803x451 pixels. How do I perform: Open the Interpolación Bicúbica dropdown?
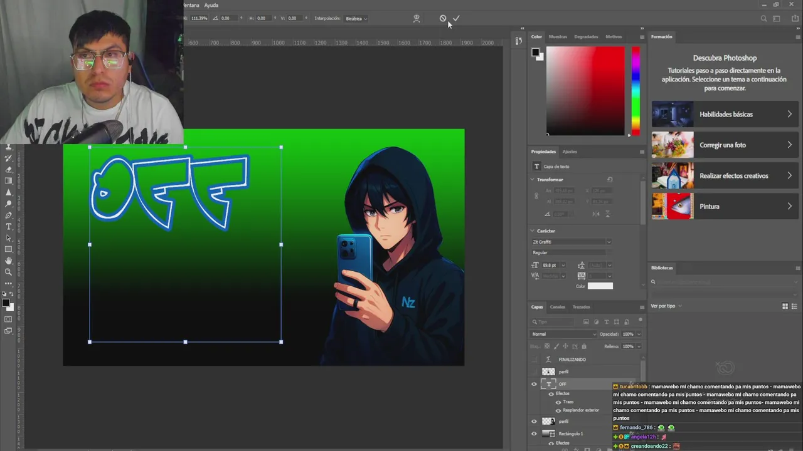click(356, 18)
